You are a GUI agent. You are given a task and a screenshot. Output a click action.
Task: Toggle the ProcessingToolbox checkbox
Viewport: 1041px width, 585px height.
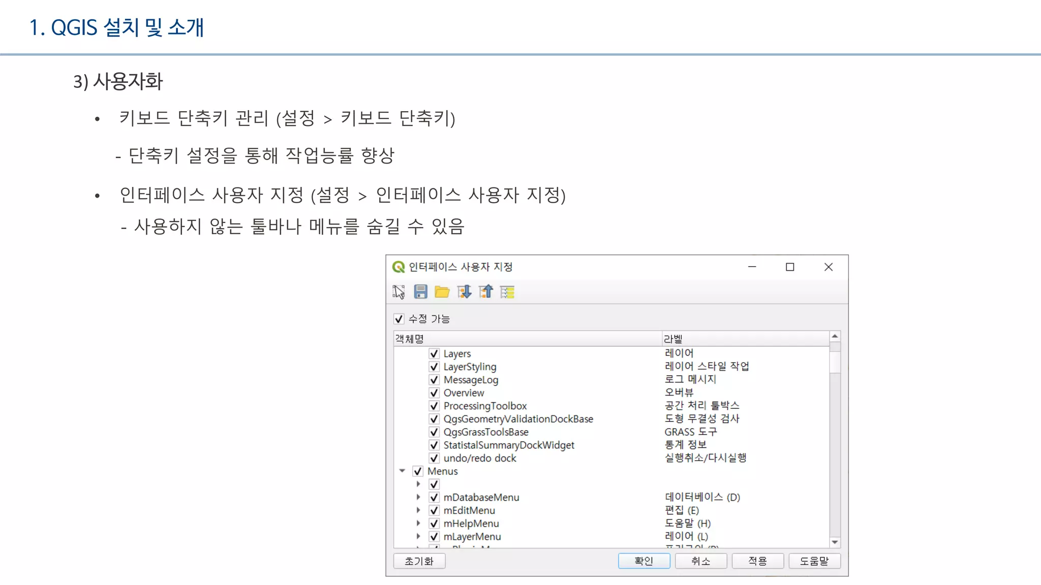(434, 406)
